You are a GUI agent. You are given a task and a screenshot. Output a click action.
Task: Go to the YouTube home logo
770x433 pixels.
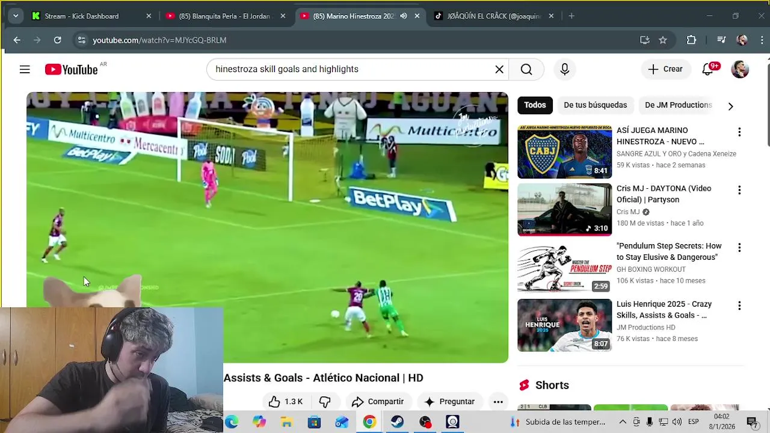(x=71, y=70)
